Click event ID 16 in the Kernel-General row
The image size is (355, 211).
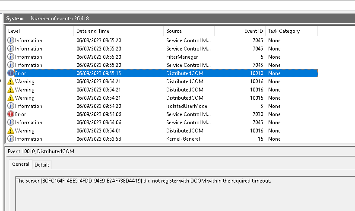pos(260,139)
